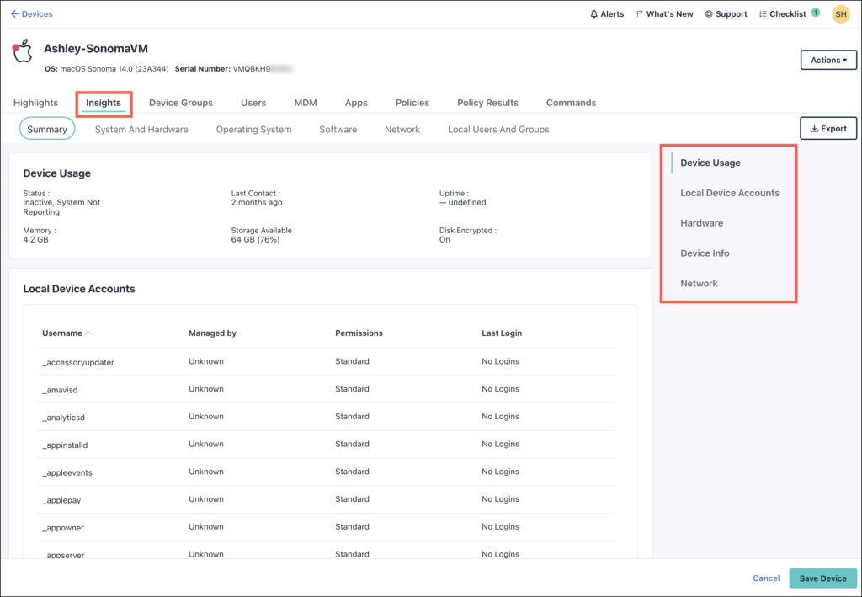The image size is (862, 597).
Task: Click the Alerts bell icon
Action: [594, 14]
